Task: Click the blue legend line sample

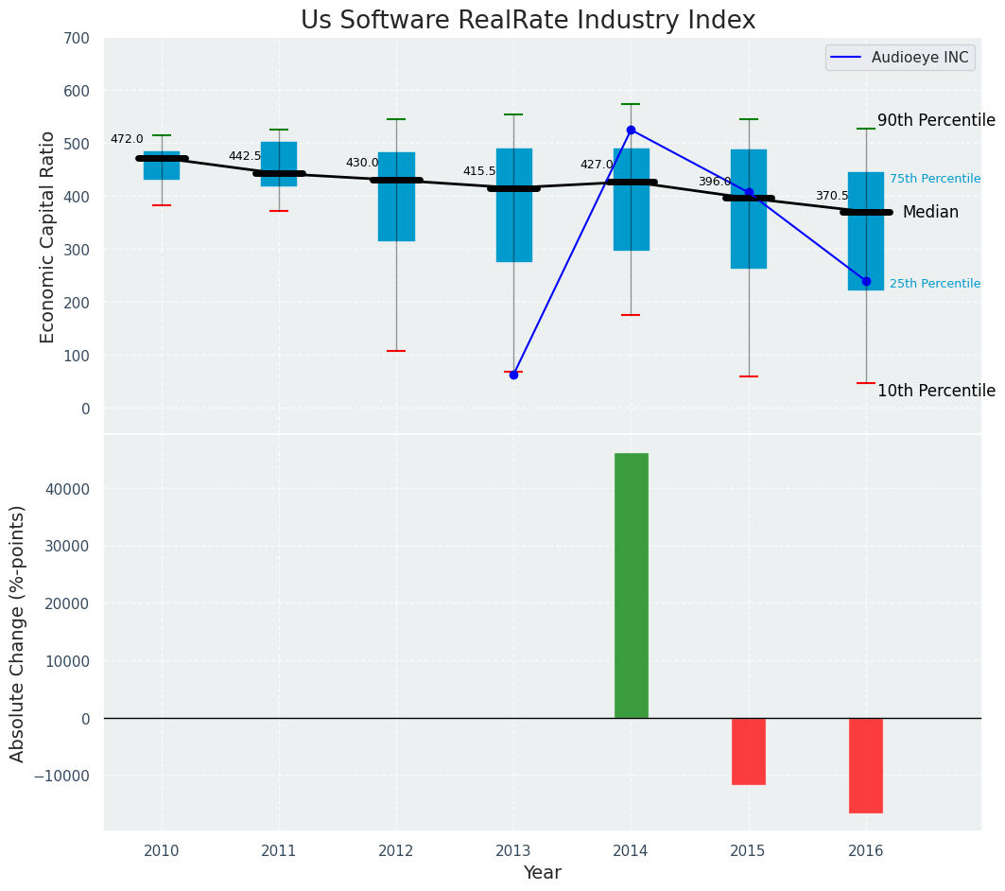Action: point(847,58)
